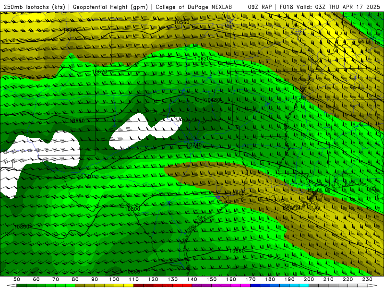This screenshot has width=384, height=288.
Task: Click the 220 label on the color bar
Action: (348, 279)
